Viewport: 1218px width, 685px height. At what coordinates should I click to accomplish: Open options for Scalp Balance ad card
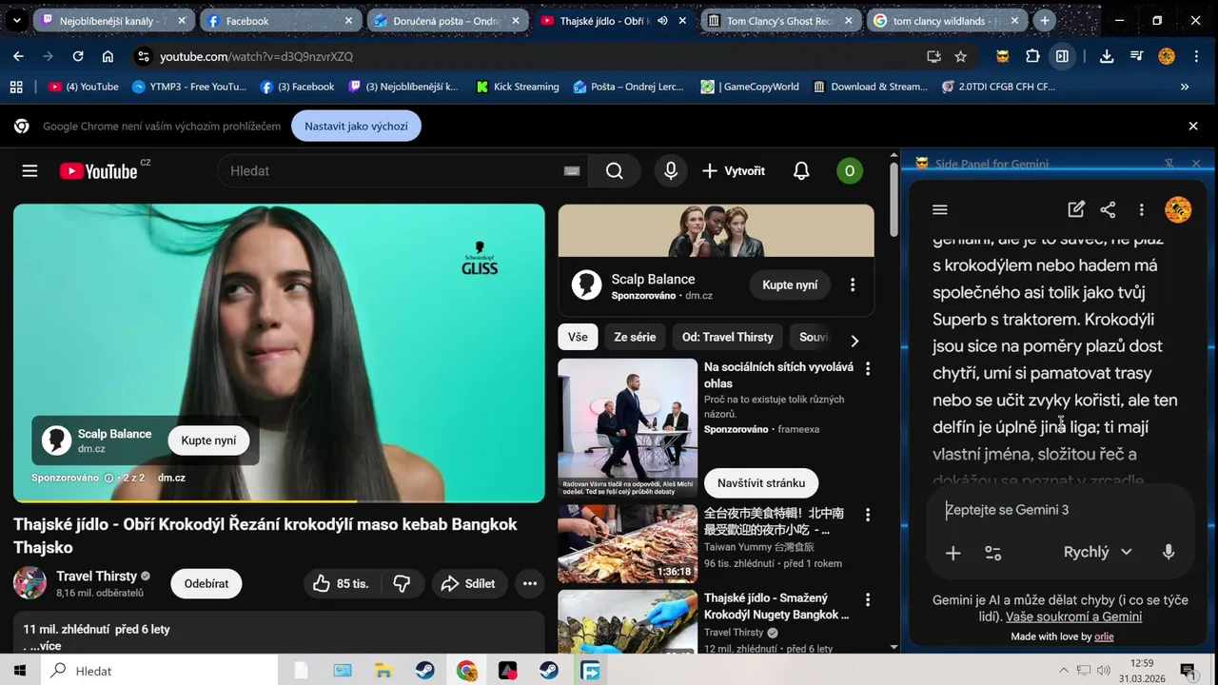pyautogui.click(x=853, y=284)
